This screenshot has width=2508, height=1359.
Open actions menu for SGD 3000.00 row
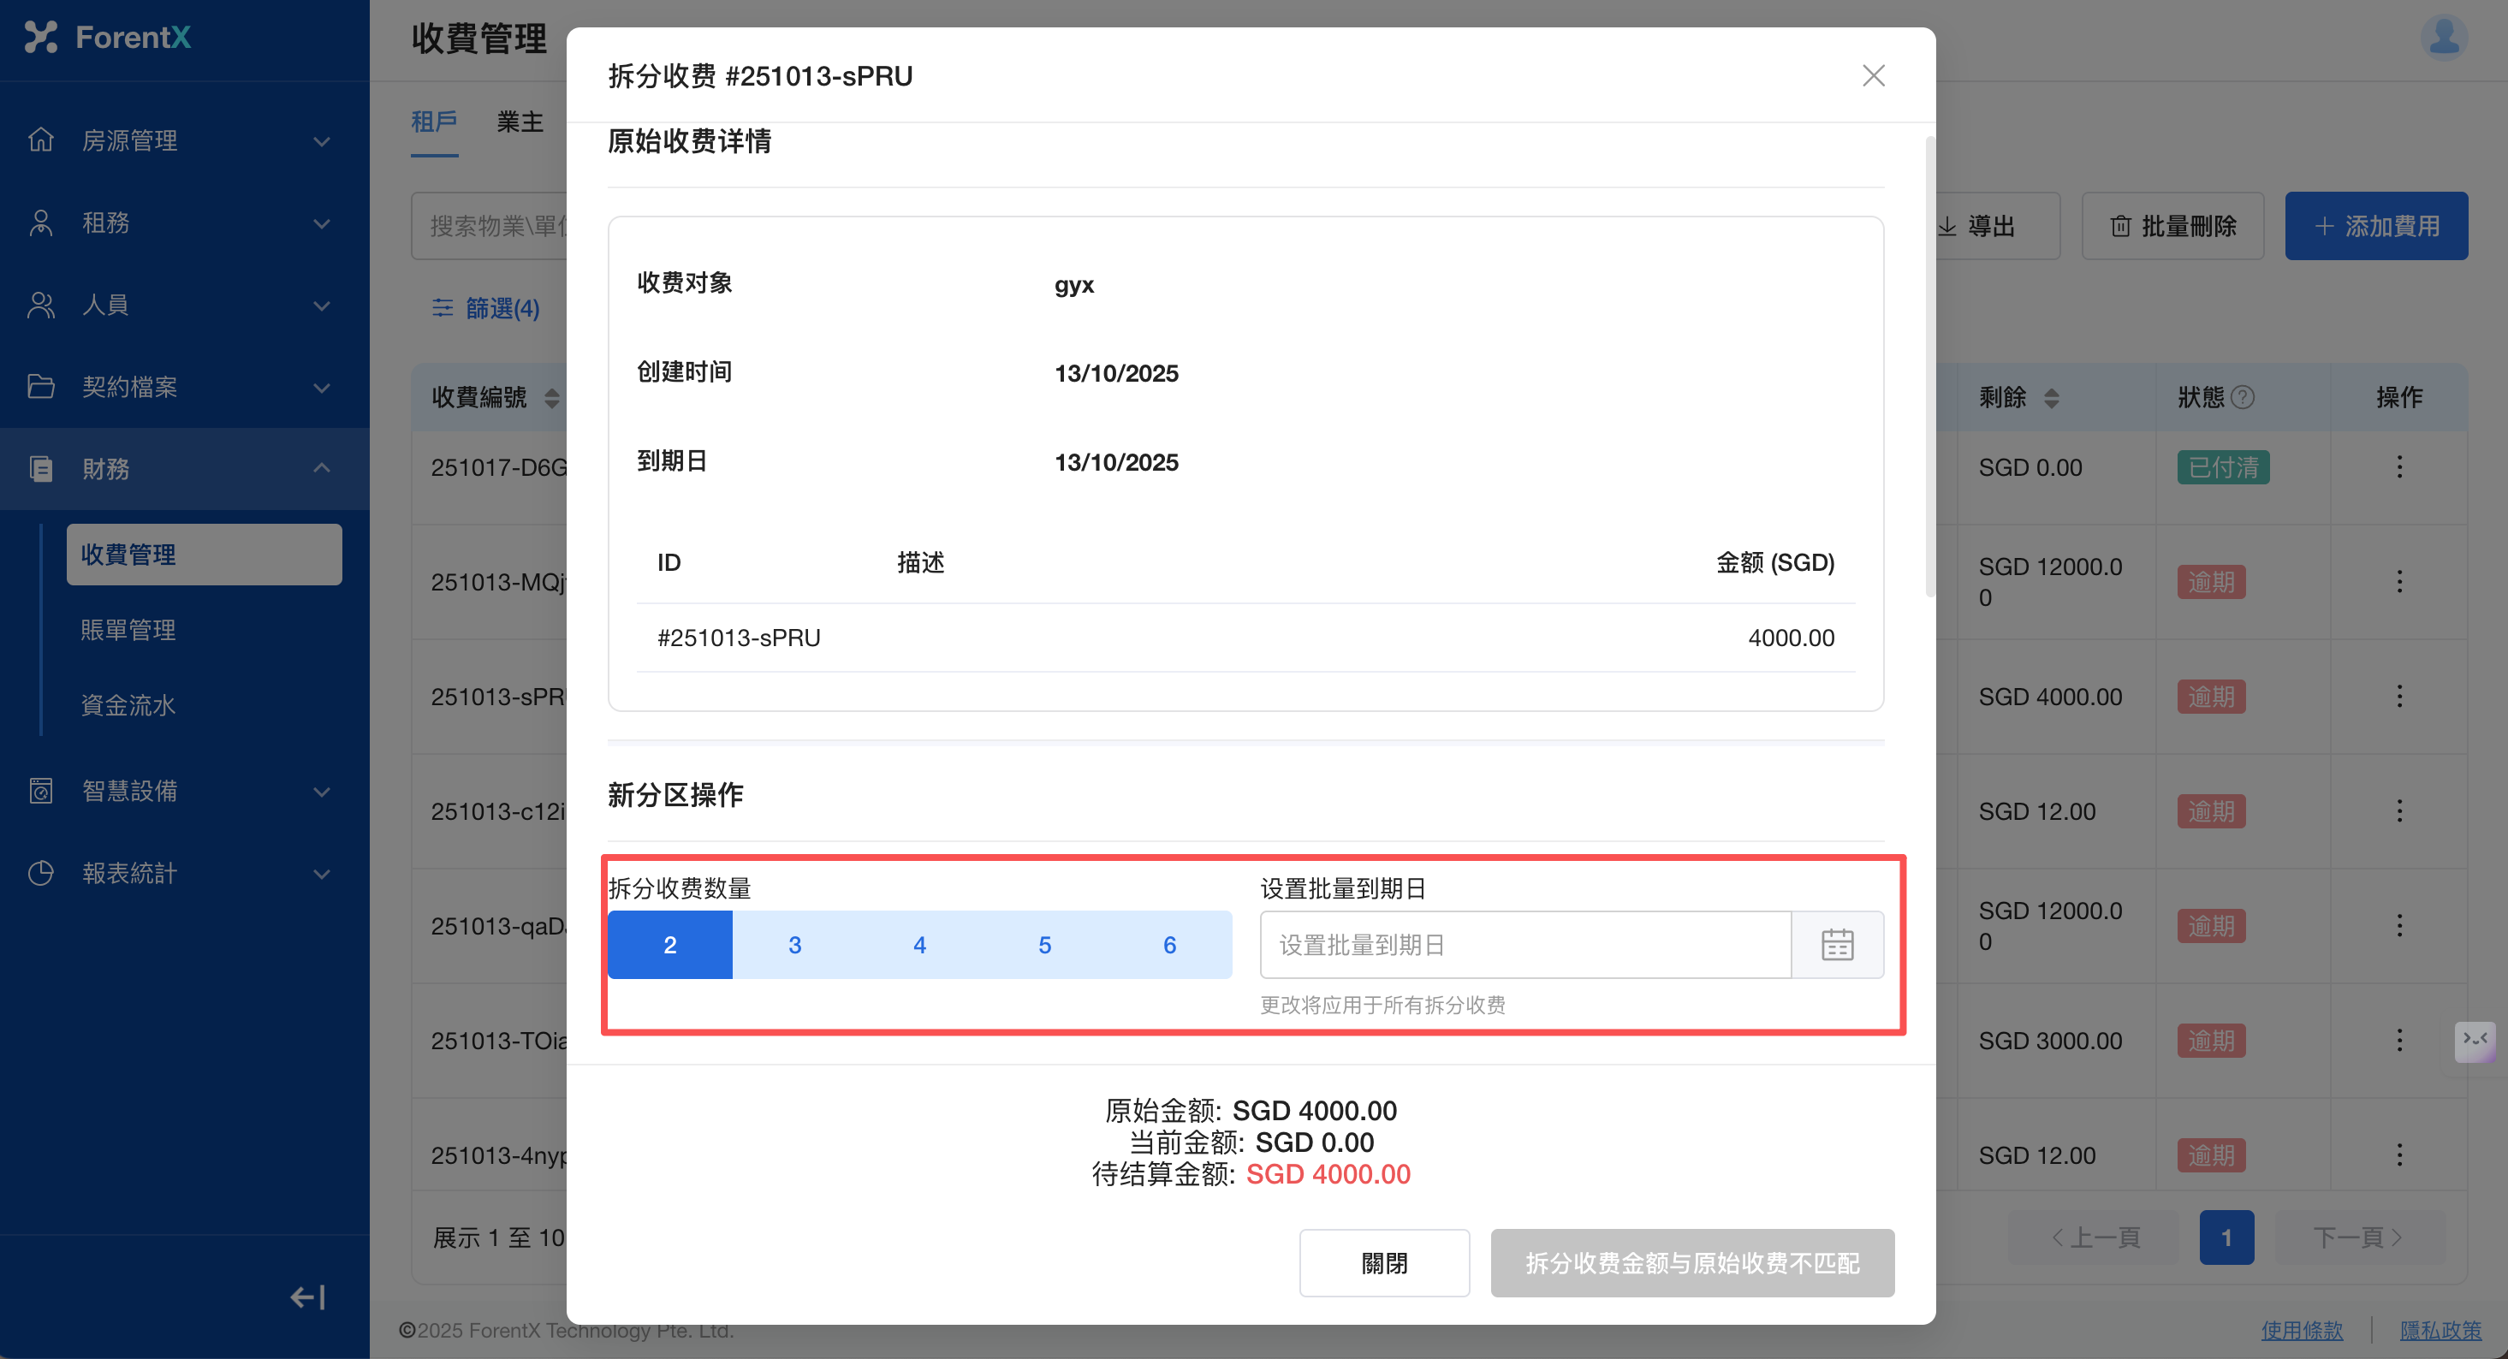[2399, 1040]
